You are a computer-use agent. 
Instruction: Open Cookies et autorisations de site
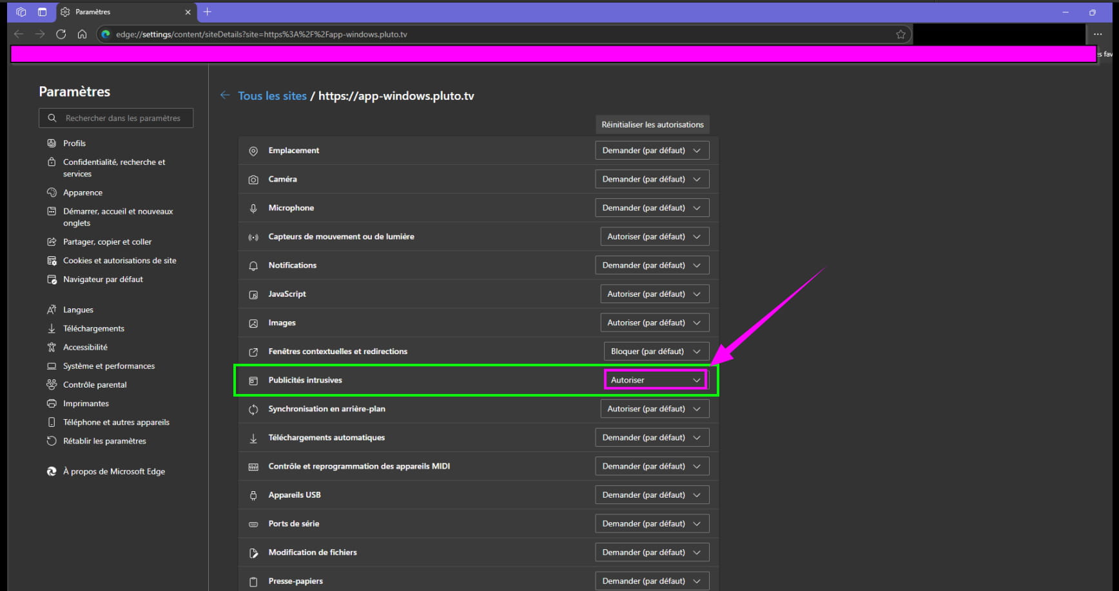point(119,260)
